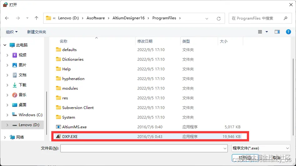
Task: Select the Help folder icon
Action: click(58, 69)
